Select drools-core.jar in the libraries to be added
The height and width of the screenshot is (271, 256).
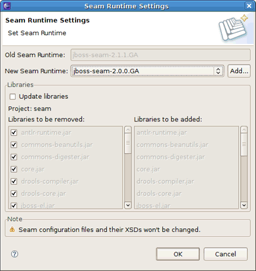point(159,193)
